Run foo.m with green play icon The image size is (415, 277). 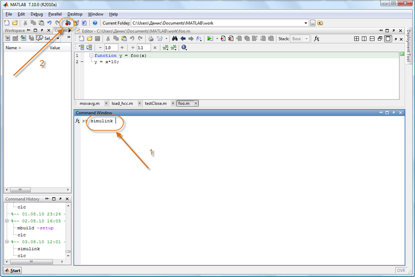210,39
